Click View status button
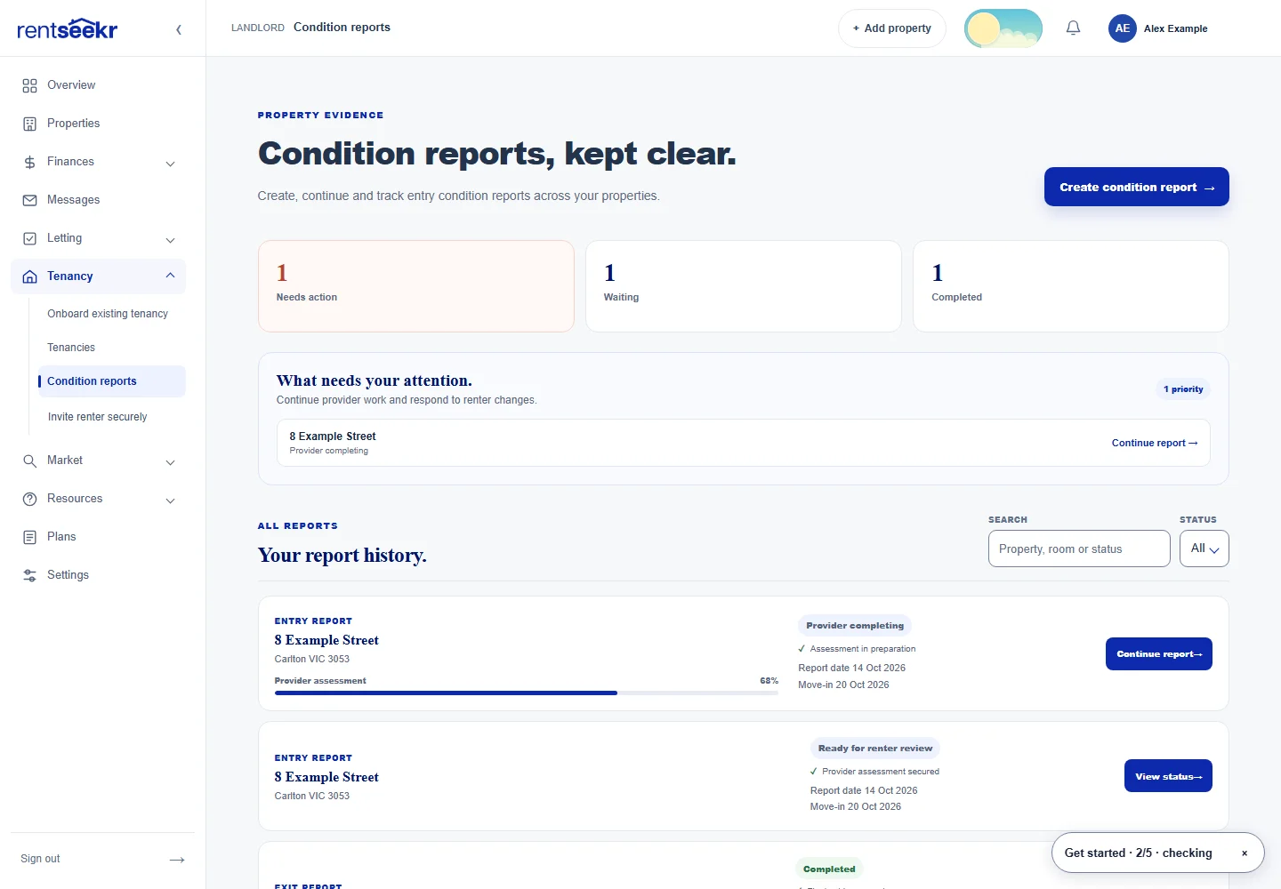This screenshot has height=889, width=1281. [x=1168, y=776]
